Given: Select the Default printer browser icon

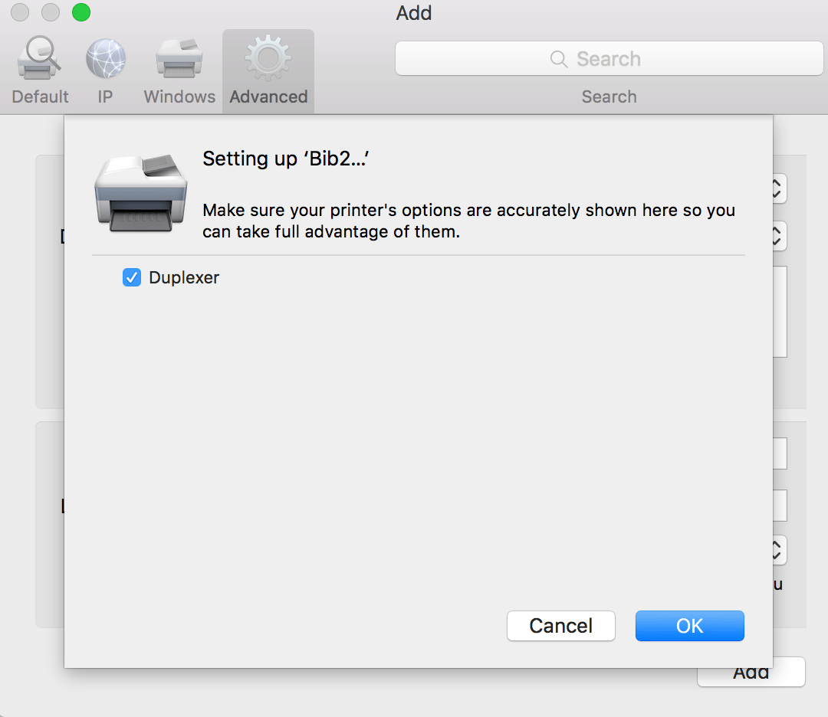Looking at the screenshot, I should coord(39,57).
